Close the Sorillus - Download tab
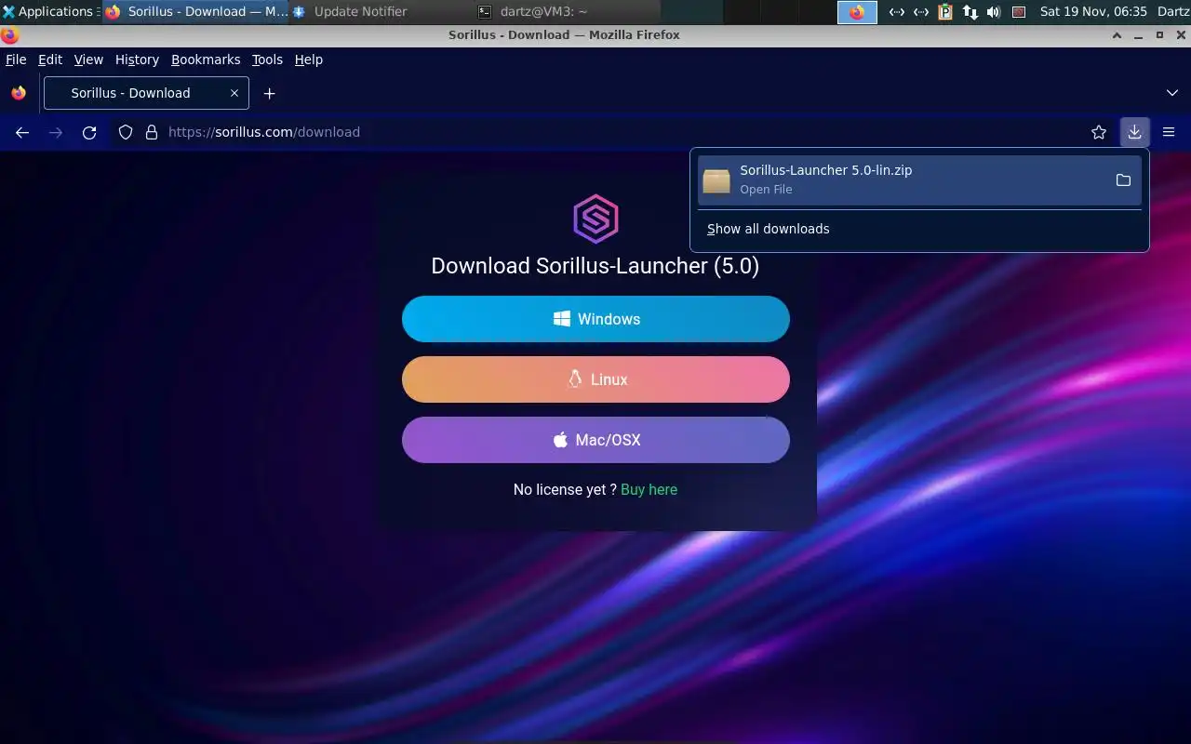The height and width of the screenshot is (744, 1191). pyautogui.click(x=234, y=93)
